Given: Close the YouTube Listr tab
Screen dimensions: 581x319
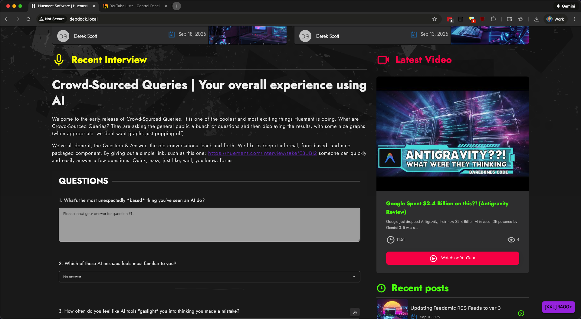Looking at the screenshot, I should click(x=166, y=6).
